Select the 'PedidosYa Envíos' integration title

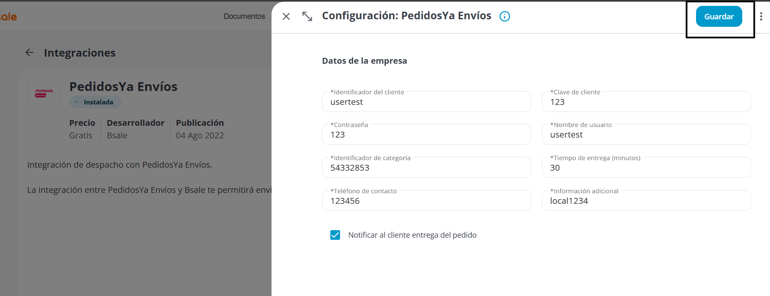tap(123, 86)
